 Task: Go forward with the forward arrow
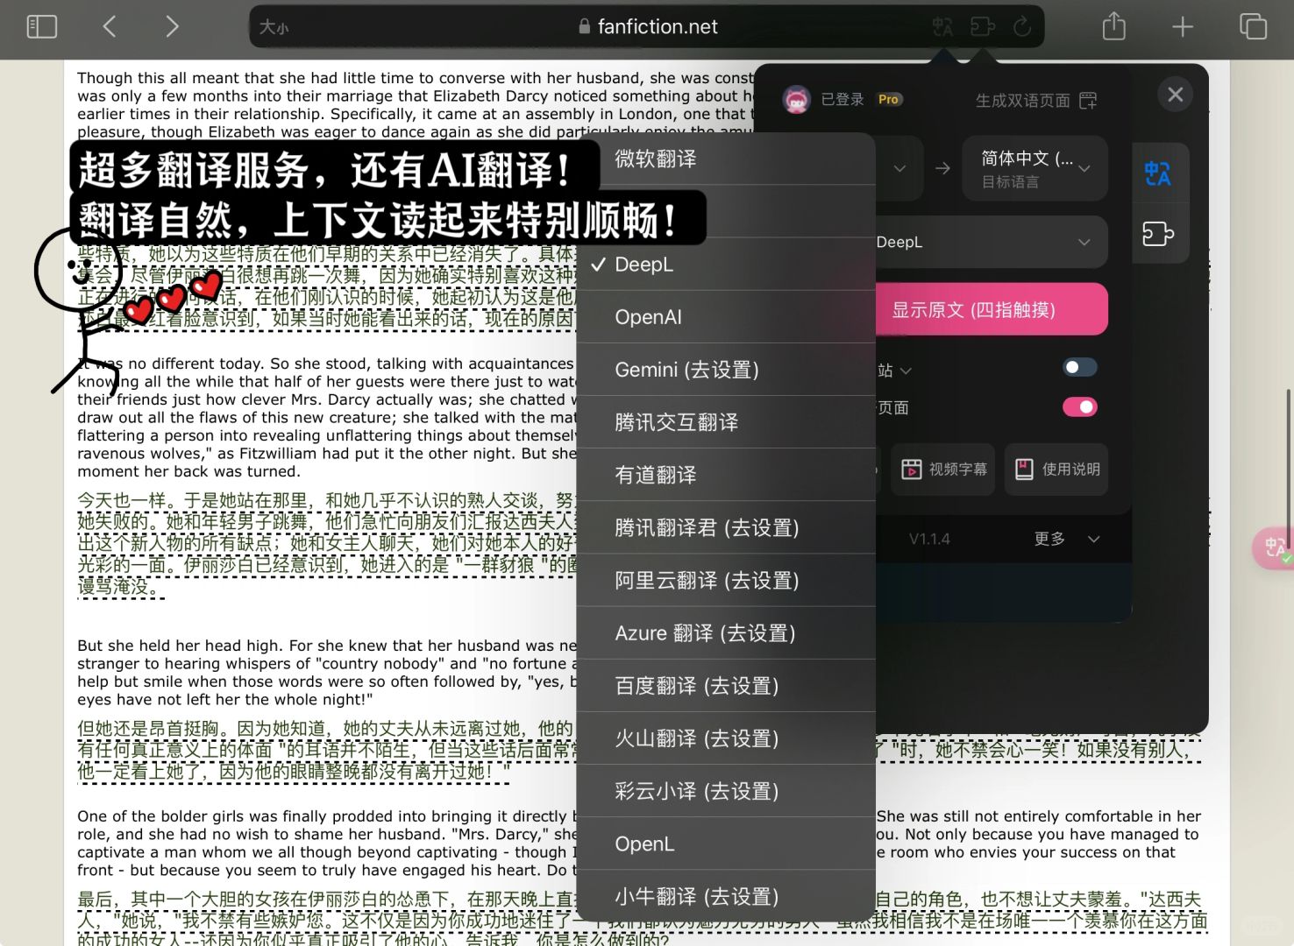pos(172,26)
